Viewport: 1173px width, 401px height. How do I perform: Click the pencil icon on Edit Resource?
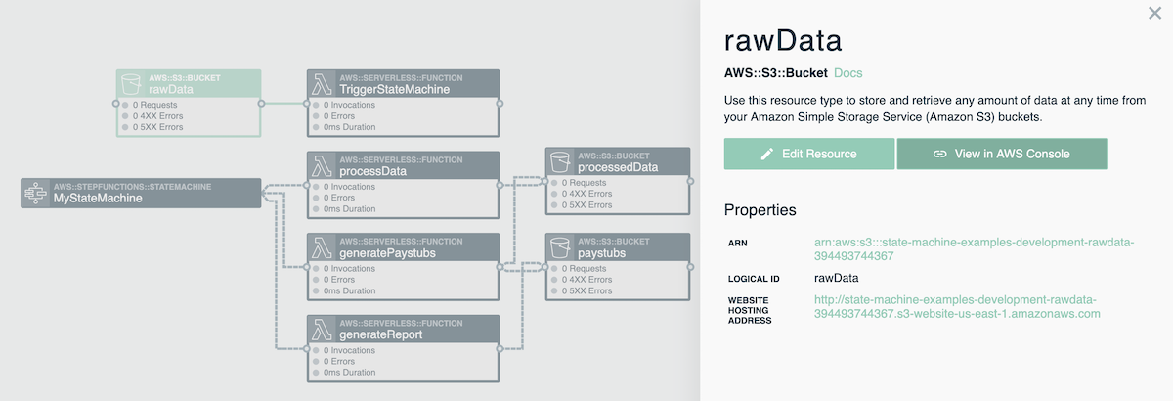(x=767, y=154)
